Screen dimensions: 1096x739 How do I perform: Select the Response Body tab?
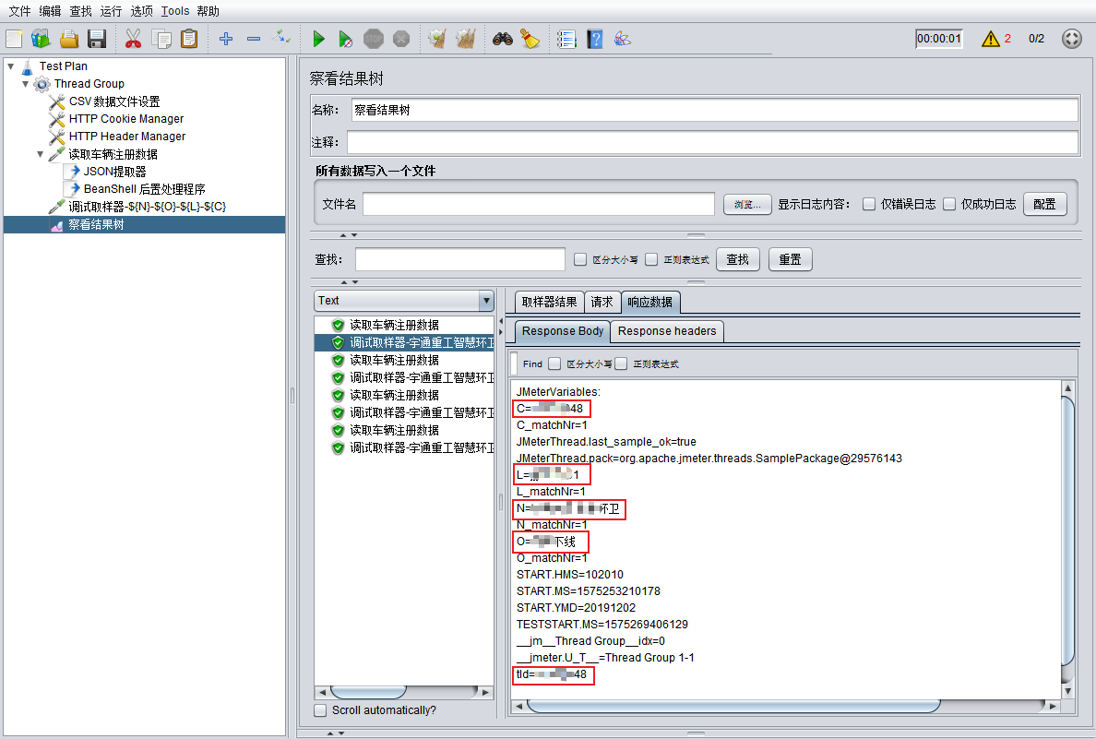click(x=563, y=331)
